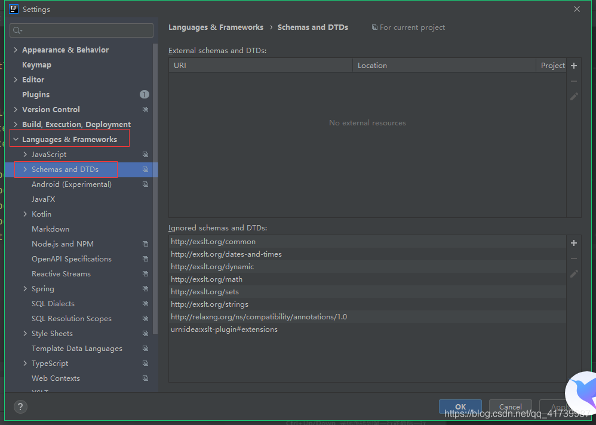Click the project-level icon beside Reactive Streams
This screenshot has height=425, width=596.
(x=145, y=274)
